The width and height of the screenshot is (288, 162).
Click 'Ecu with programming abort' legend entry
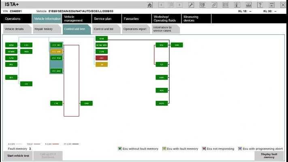(260, 149)
